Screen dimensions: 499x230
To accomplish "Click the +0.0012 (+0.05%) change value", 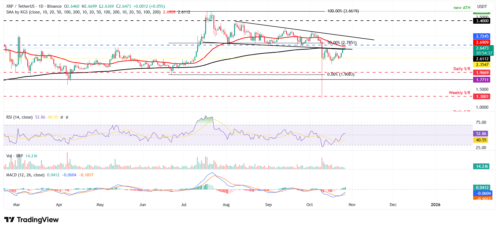I will pos(149,6).
